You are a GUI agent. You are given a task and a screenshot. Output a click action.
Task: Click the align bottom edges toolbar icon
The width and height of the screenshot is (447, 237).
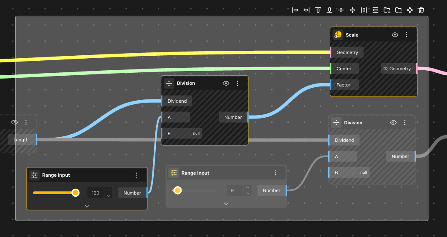click(x=329, y=10)
